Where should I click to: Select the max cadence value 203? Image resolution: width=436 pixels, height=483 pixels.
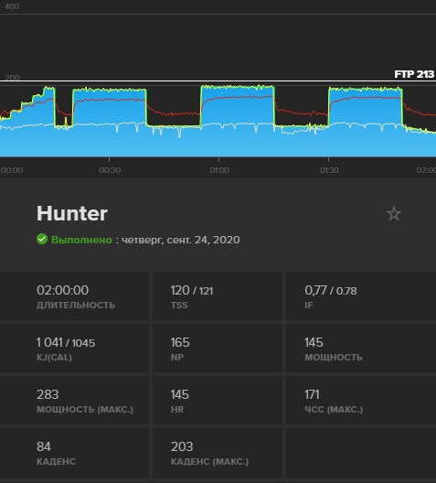coord(182,446)
